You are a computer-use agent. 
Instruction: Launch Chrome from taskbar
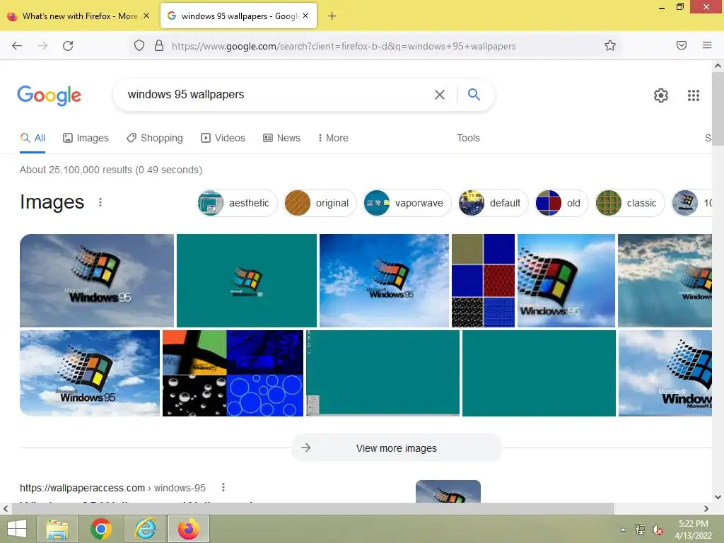[101, 529]
